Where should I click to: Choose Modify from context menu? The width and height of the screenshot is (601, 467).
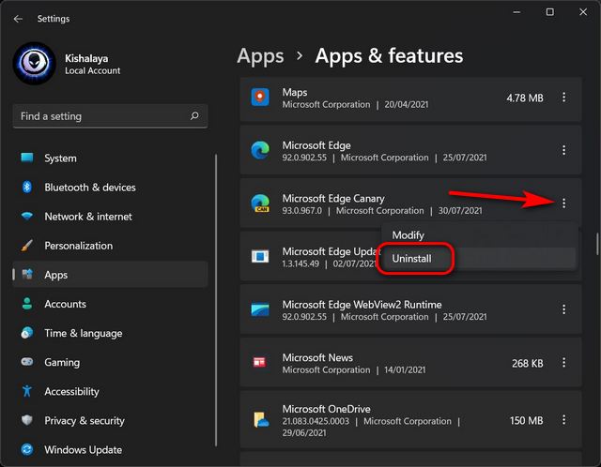tap(408, 234)
